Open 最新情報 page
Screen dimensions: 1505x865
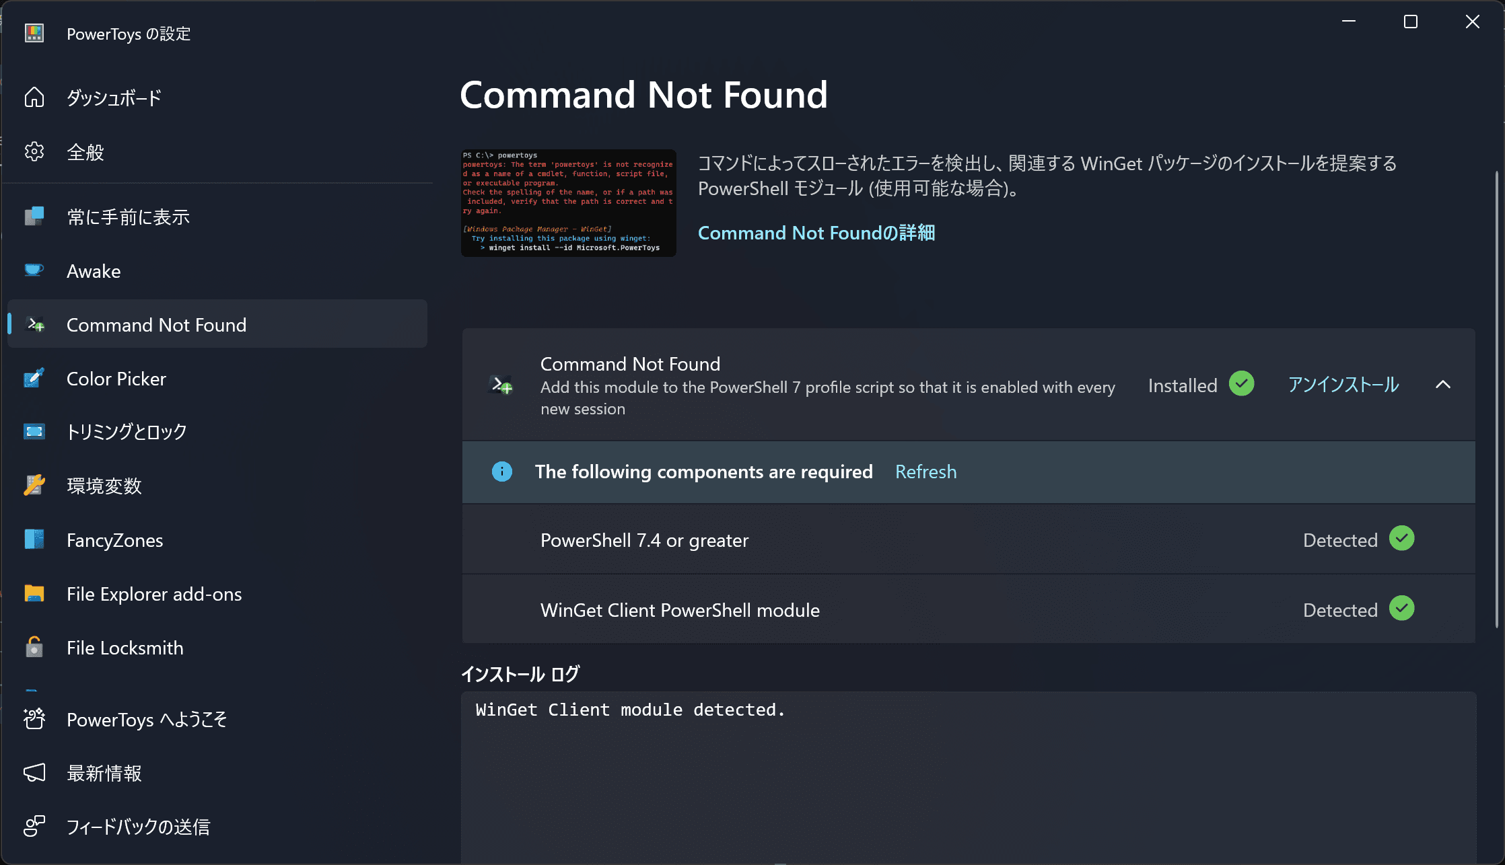[x=217, y=774]
